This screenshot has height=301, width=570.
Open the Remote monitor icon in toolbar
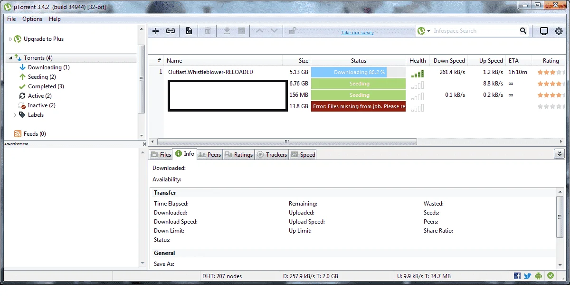544,31
